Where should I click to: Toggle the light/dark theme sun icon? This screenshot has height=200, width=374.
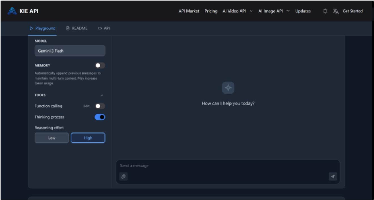[x=326, y=11]
